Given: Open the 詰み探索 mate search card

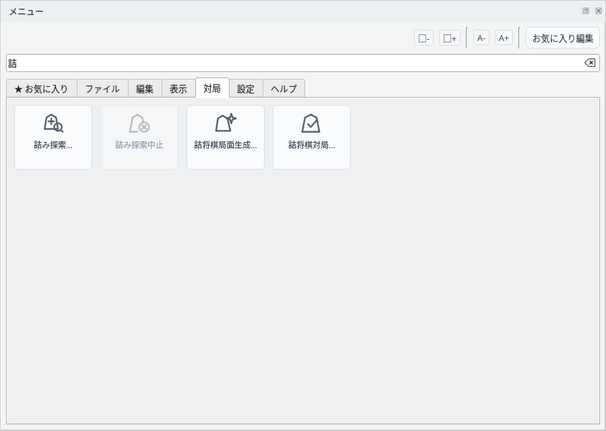Looking at the screenshot, I should (x=53, y=137).
